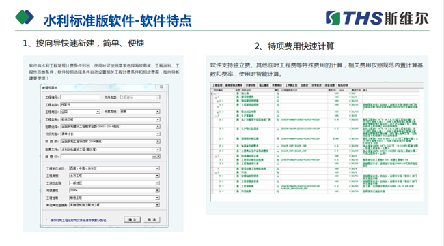Click the clear X button in 信息价 field
444x246 pixels.
(x=158, y=157)
